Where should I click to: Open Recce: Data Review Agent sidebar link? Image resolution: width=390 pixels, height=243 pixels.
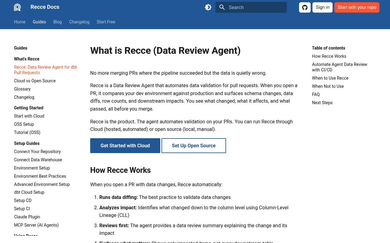[x=45, y=70]
